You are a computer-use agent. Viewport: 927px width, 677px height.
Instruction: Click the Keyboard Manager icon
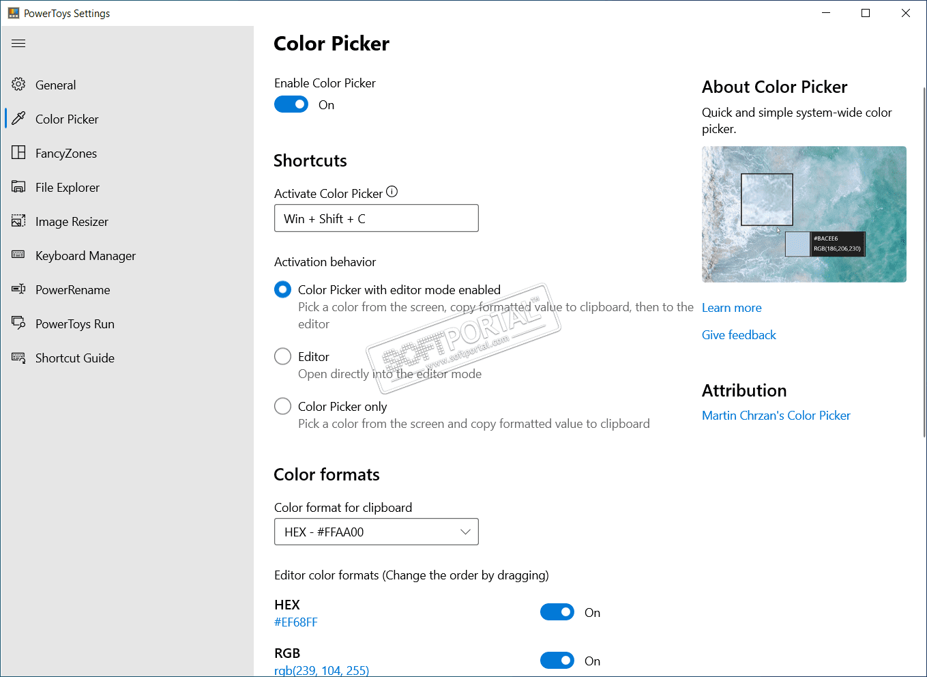(18, 255)
